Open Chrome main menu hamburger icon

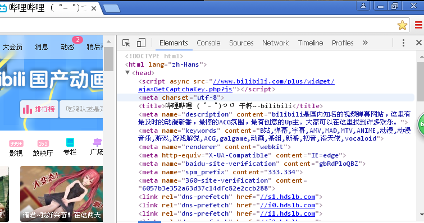419,25
